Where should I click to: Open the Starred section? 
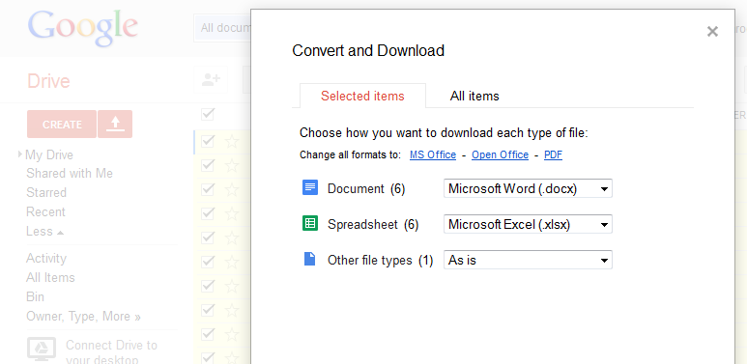[46, 193]
